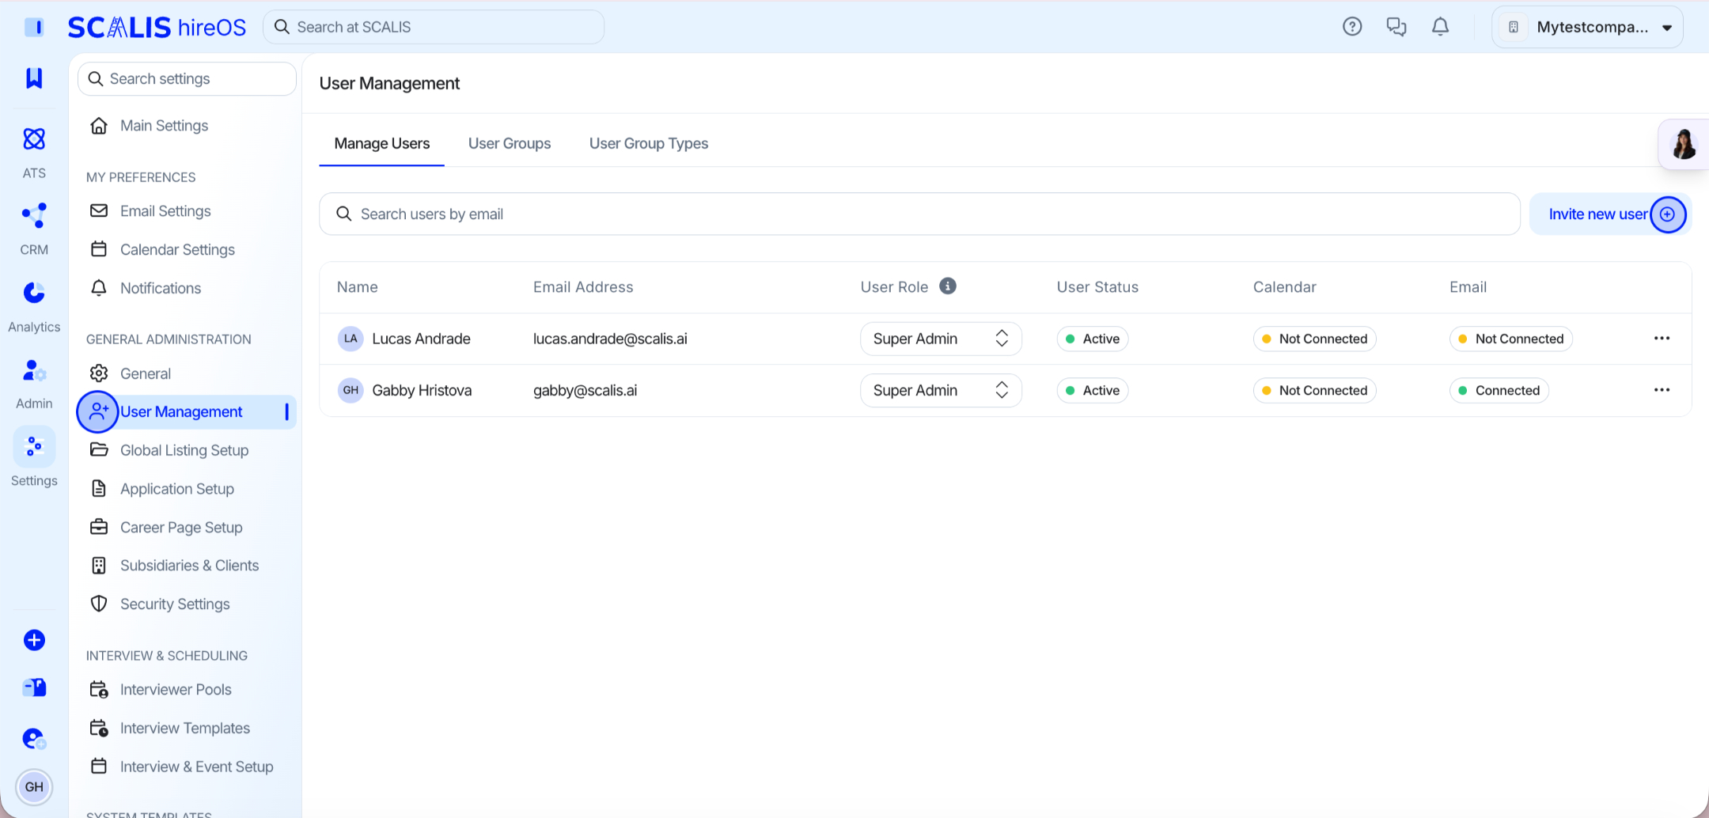Open more options for Lucas Andrade
Image resolution: width=1709 pixels, height=818 pixels.
click(1662, 338)
